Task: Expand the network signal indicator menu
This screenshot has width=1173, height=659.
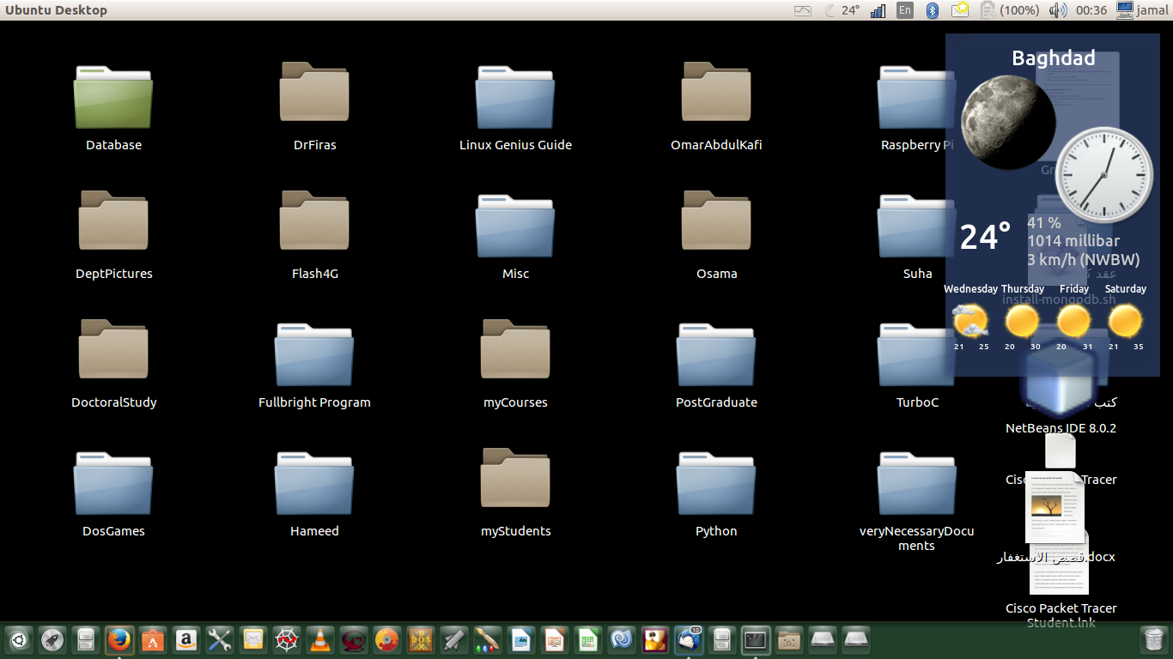Action: coord(878,10)
